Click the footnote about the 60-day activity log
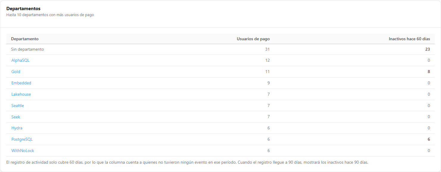441x172 pixels. [x=187, y=162]
